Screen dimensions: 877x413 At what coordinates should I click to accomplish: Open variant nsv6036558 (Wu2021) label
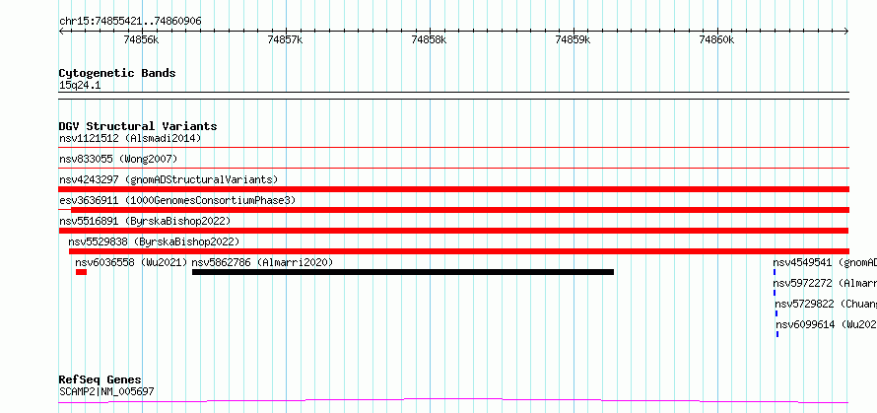[131, 262]
